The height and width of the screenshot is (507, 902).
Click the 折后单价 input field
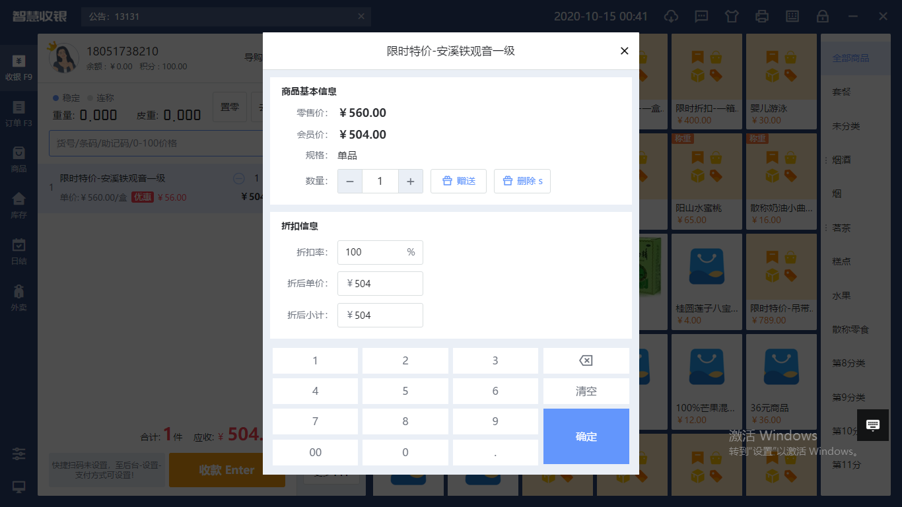(380, 284)
